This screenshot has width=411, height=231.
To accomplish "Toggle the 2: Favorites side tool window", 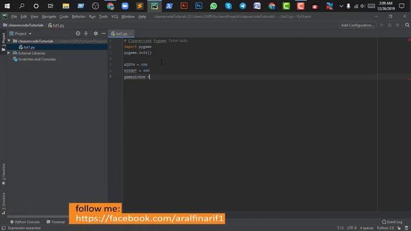I will pos(3,174).
